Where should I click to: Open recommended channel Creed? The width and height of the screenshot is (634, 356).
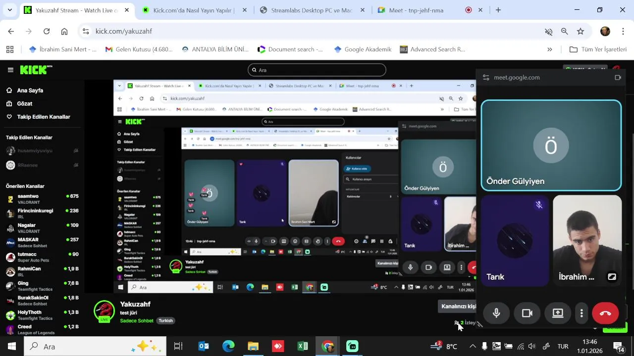42,329
